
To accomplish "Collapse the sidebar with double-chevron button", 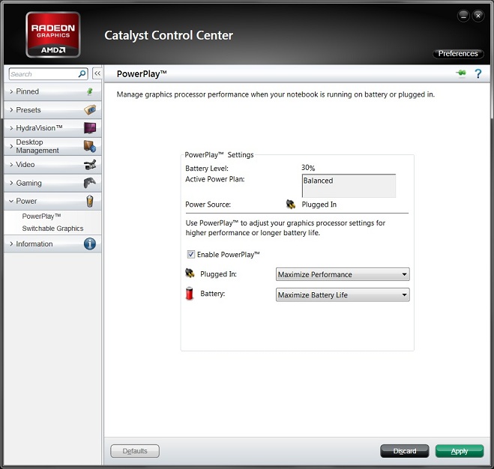I will pos(97,73).
